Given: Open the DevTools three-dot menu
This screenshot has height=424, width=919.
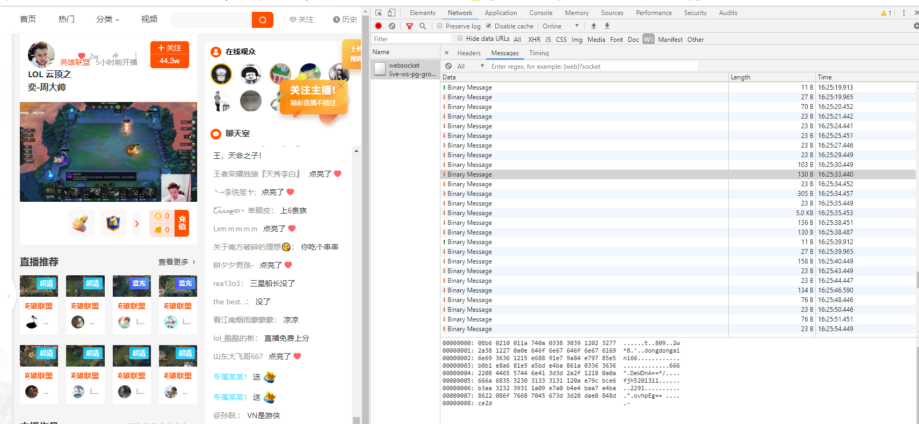Looking at the screenshot, I should 903,13.
